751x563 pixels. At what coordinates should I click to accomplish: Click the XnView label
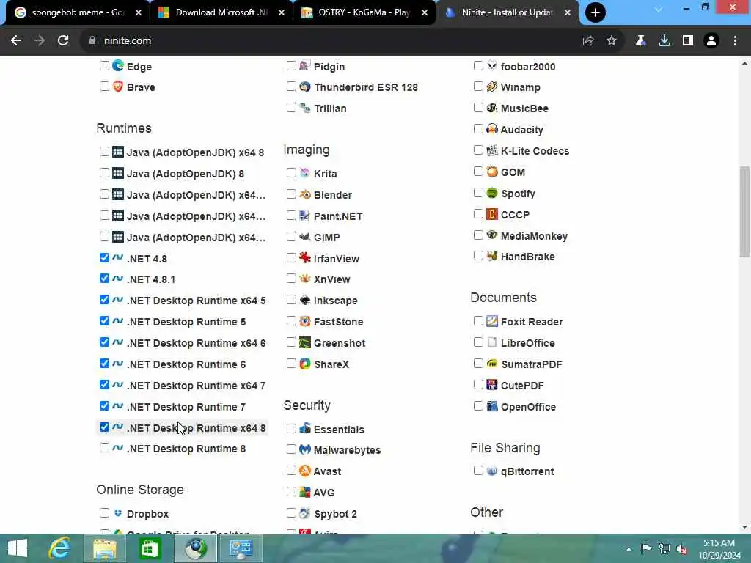tap(332, 279)
